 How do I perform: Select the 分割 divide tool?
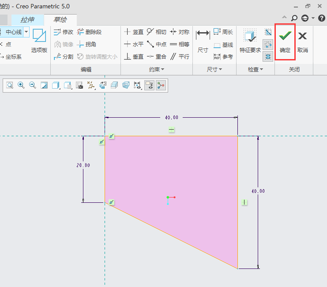[63, 56]
